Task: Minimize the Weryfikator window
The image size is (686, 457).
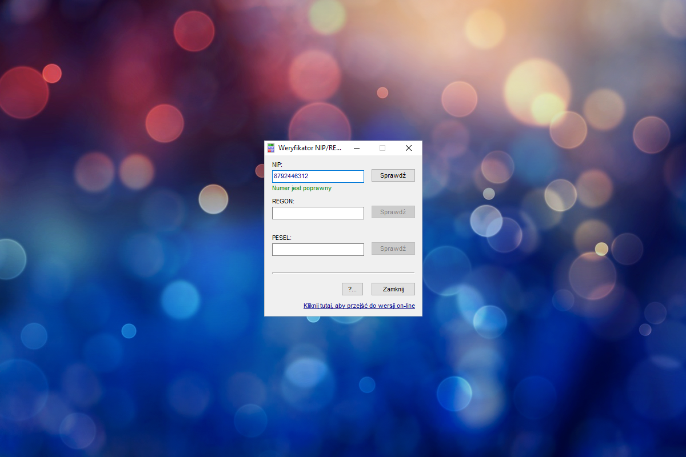Action: [356, 148]
